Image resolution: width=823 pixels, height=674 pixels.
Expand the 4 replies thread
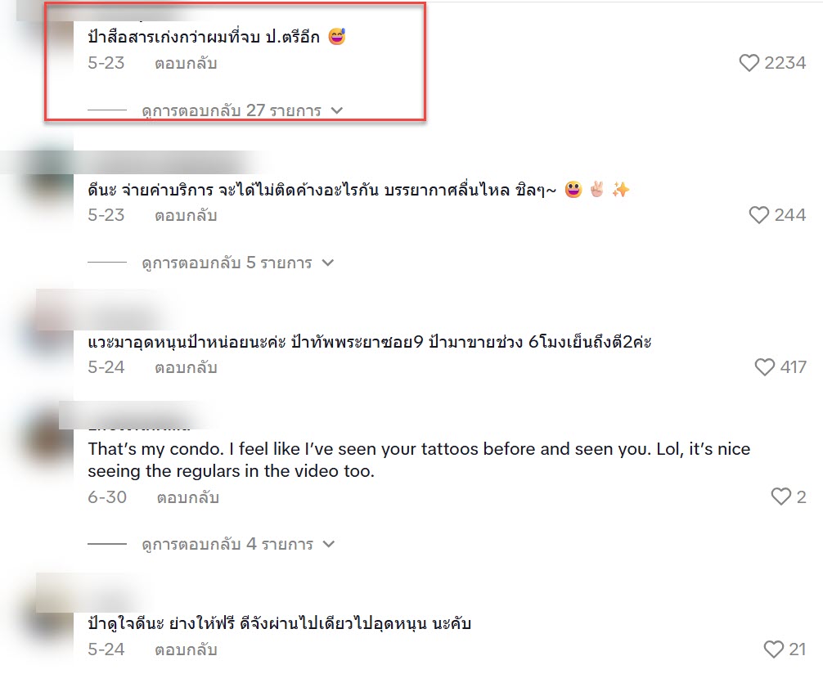227,544
